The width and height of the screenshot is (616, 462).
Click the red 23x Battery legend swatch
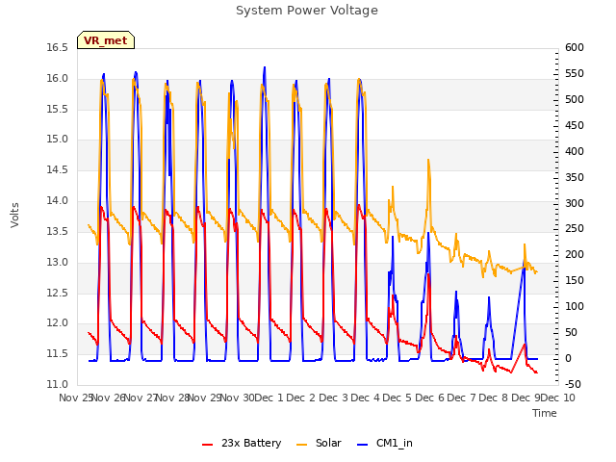point(207,445)
